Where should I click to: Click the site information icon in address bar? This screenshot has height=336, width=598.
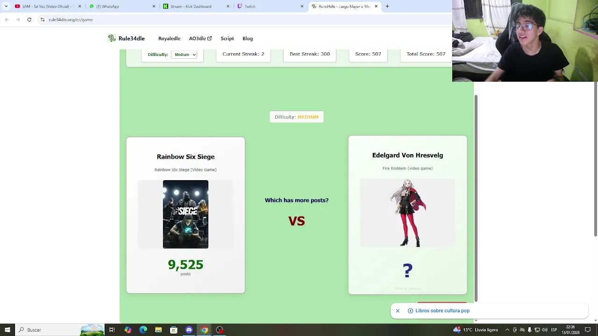coord(43,20)
